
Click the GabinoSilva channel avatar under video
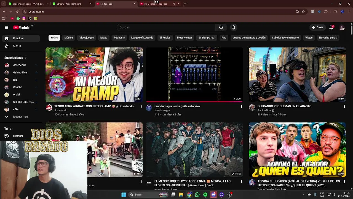[x=252, y=108]
